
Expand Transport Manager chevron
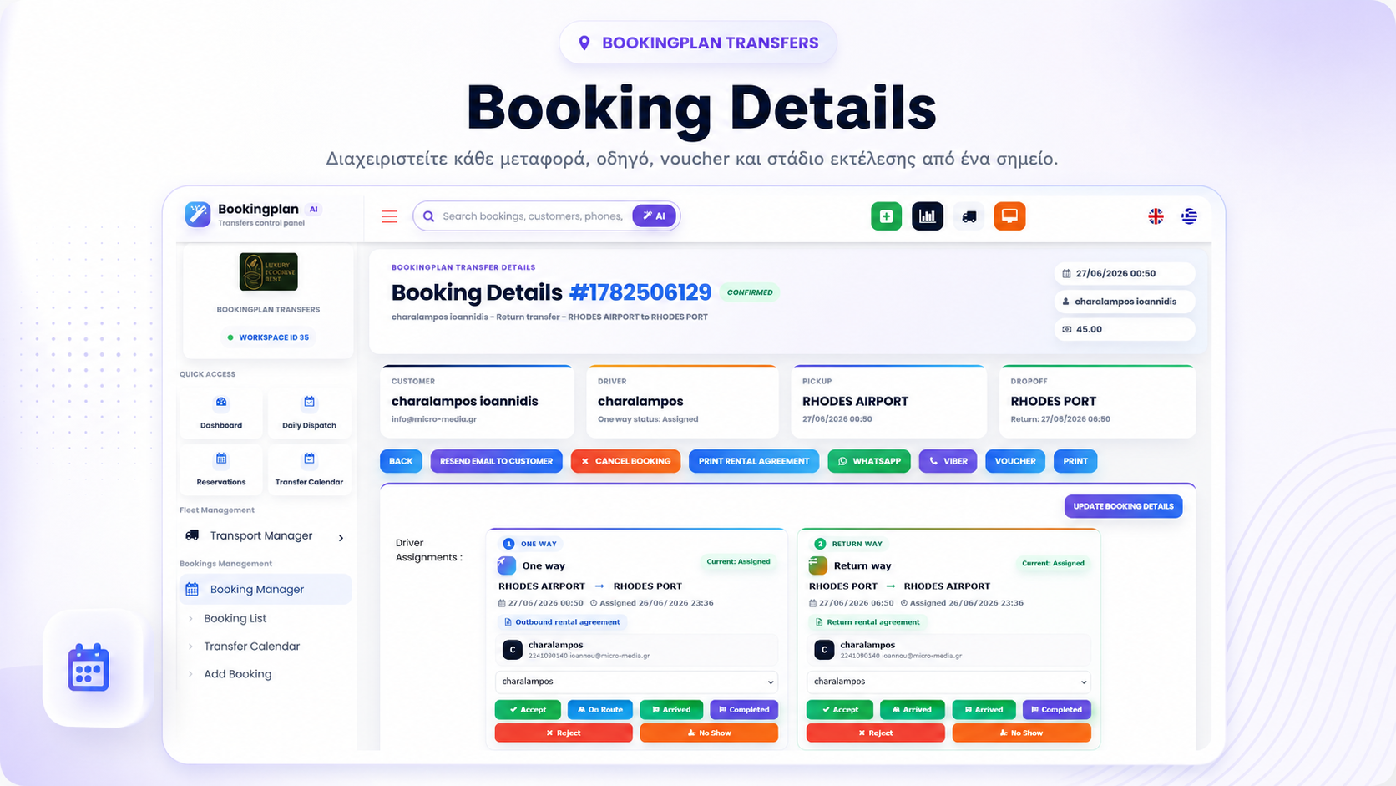[341, 538]
